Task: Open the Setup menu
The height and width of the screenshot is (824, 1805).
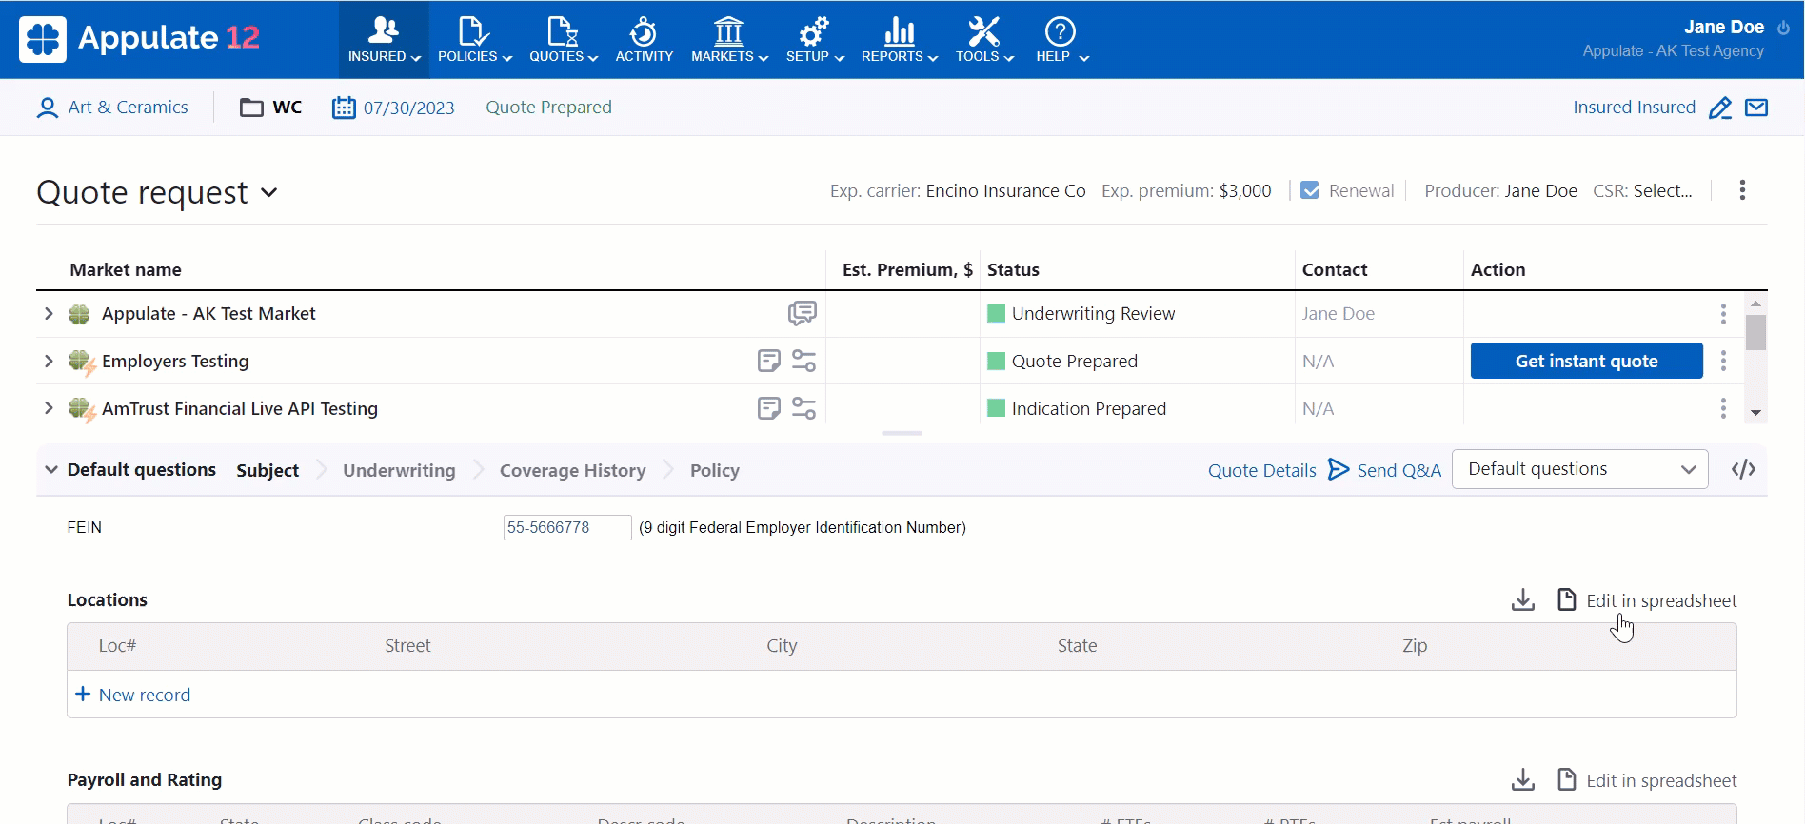Action: (x=815, y=39)
